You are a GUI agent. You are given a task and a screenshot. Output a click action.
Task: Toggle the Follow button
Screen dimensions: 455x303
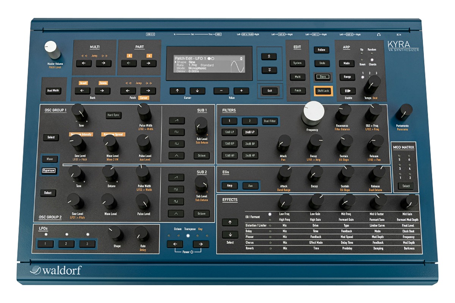pyautogui.click(x=322, y=50)
